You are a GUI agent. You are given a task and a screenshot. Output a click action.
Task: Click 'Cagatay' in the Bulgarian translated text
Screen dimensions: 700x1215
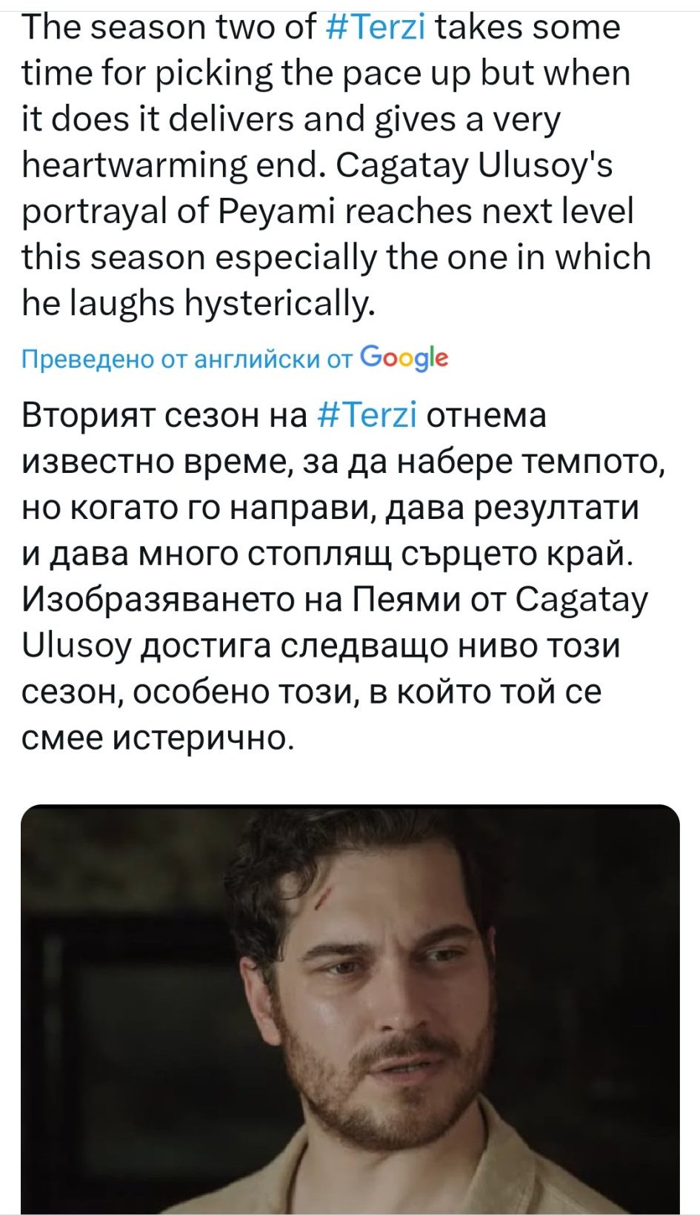(581, 600)
